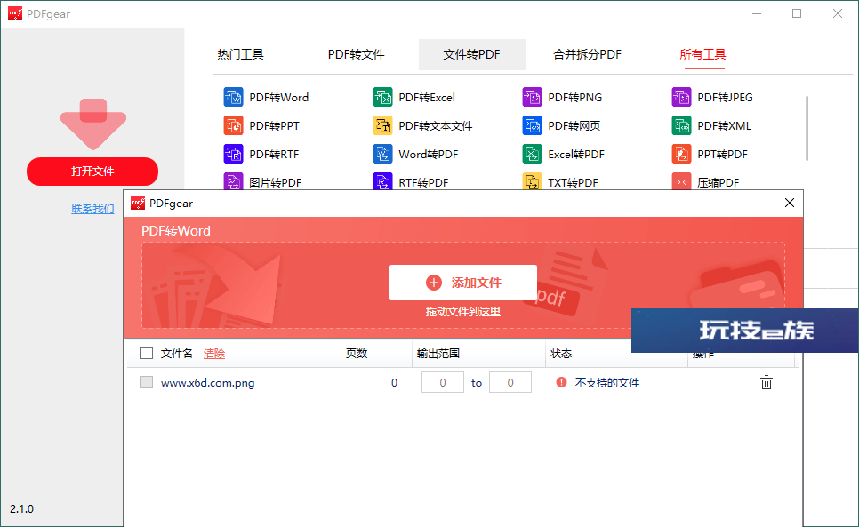Open the PDF转Excel tool icon
The image size is (859, 527).
pos(382,98)
